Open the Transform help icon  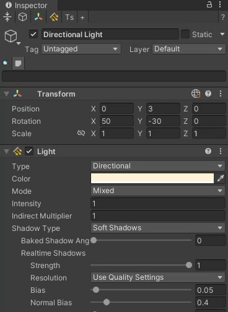point(208,94)
